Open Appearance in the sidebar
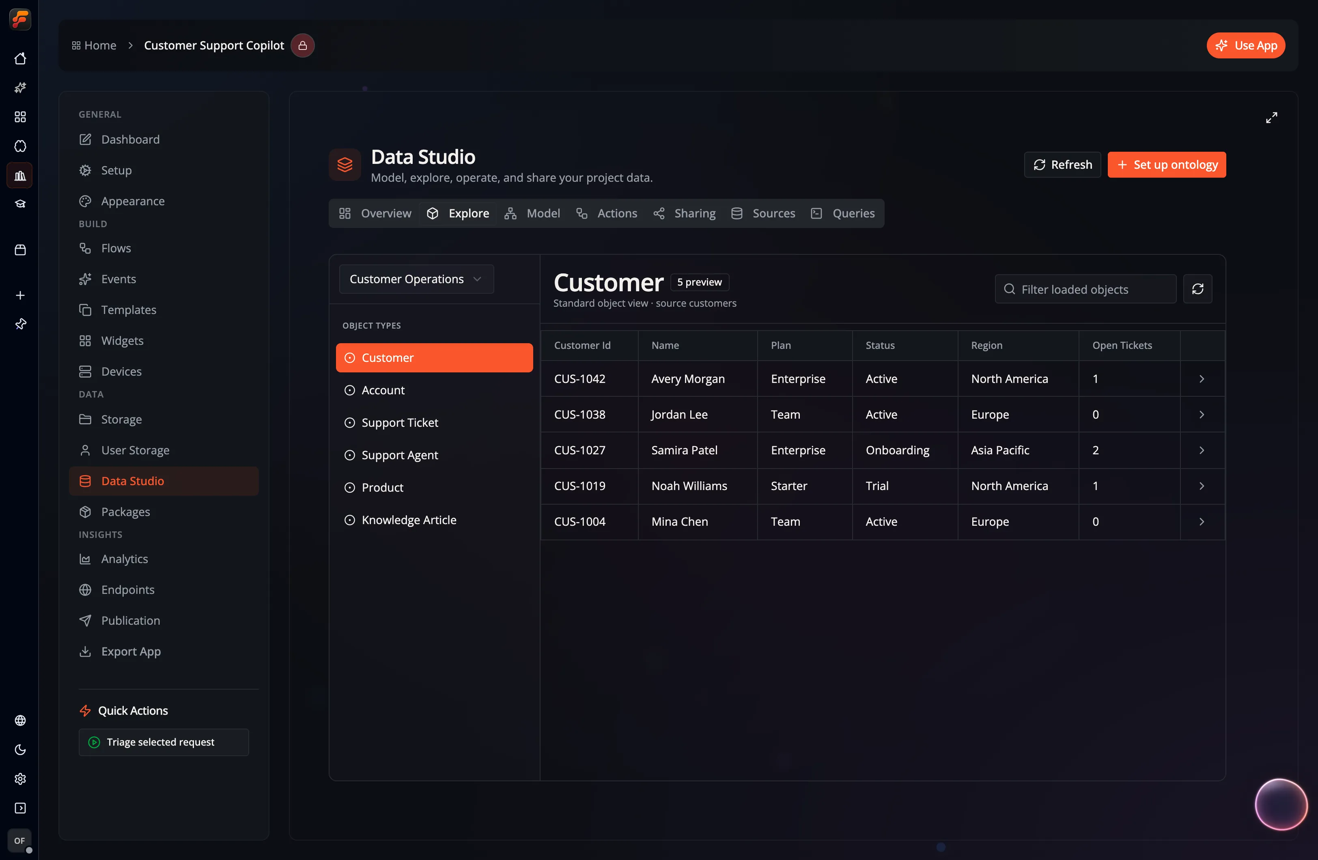 pyautogui.click(x=164, y=202)
